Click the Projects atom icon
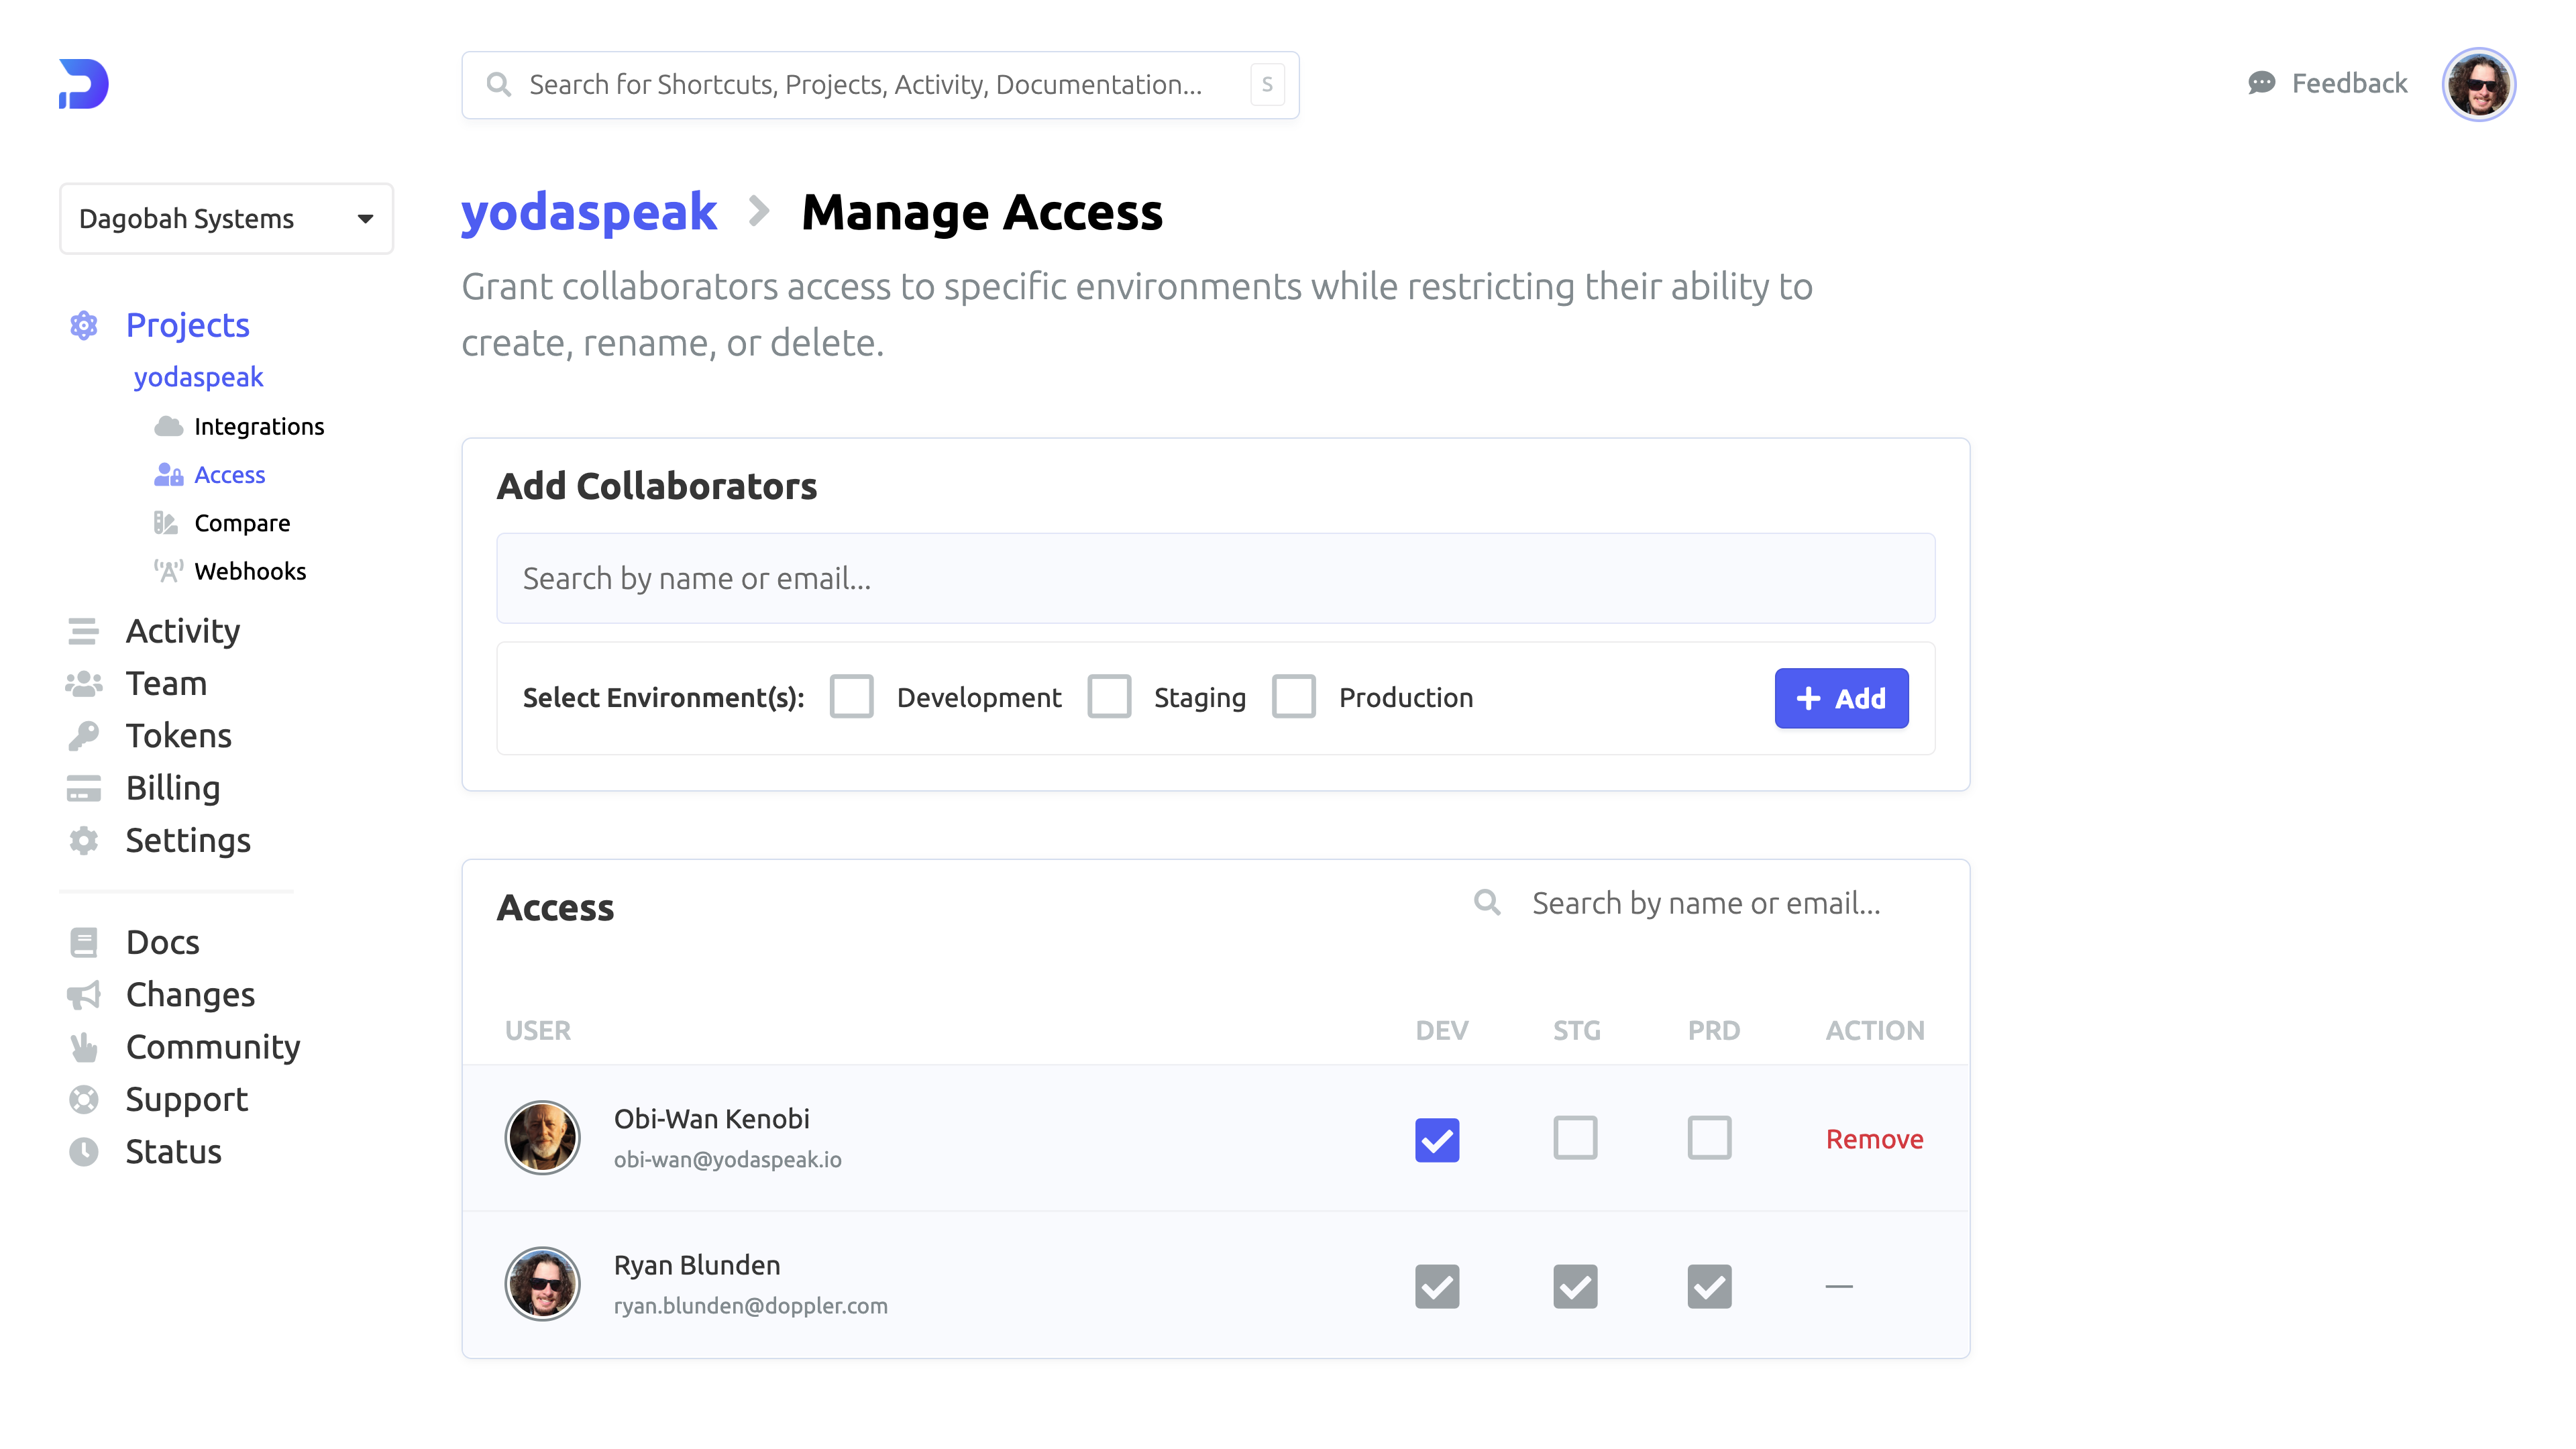Screen dimensions: 2576x1449 [84, 325]
